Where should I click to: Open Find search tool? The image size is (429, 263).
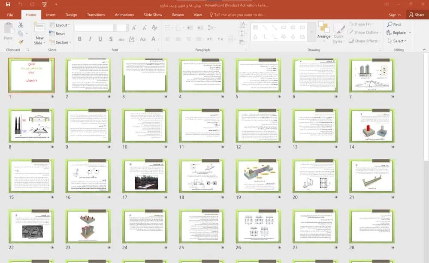[x=394, y=24]
